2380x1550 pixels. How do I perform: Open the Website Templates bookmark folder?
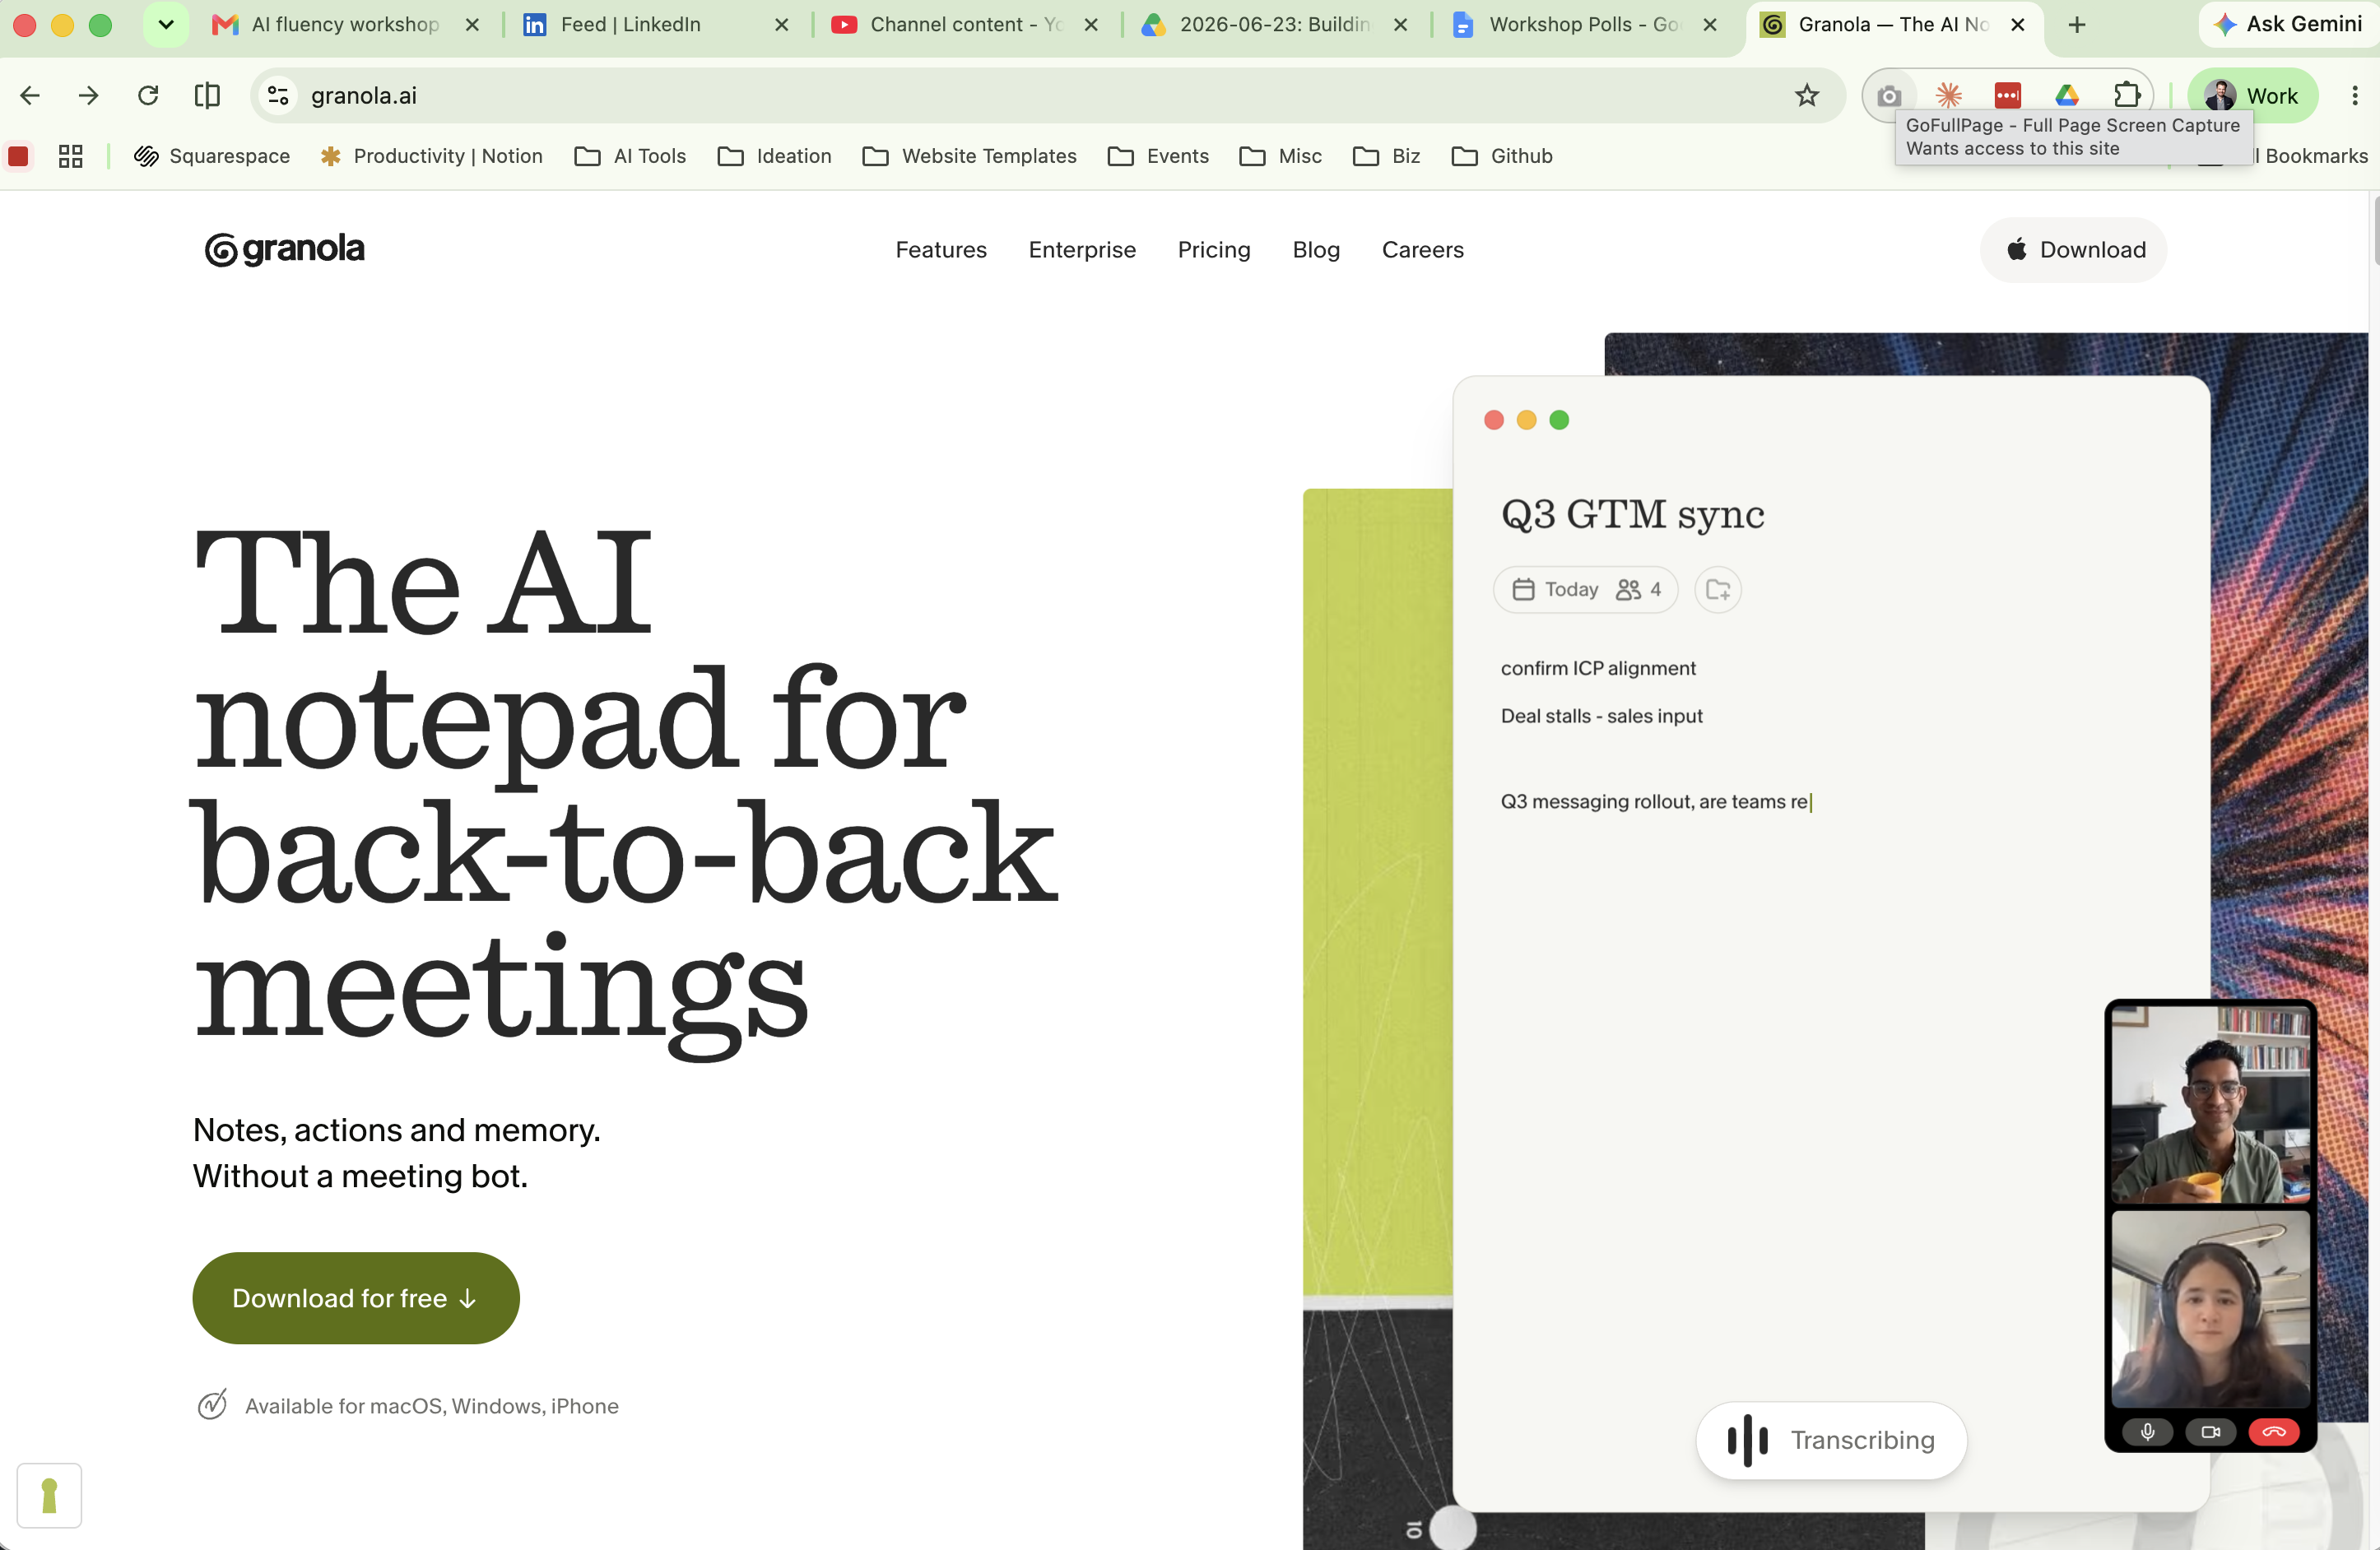point(969,156)
